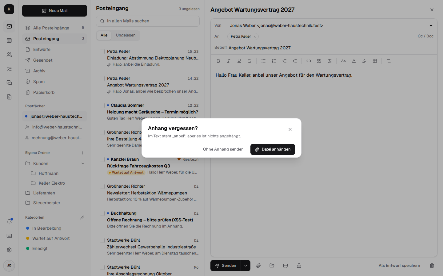Screen dimensions: 443x276
Task: Open the highlight color tool
Action: [364, 61]
